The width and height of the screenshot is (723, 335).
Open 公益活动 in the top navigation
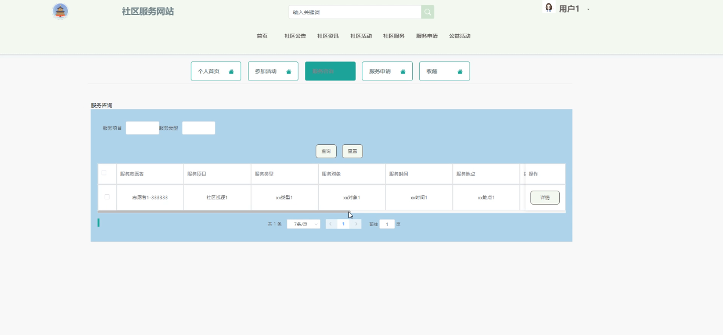[460, 36]
